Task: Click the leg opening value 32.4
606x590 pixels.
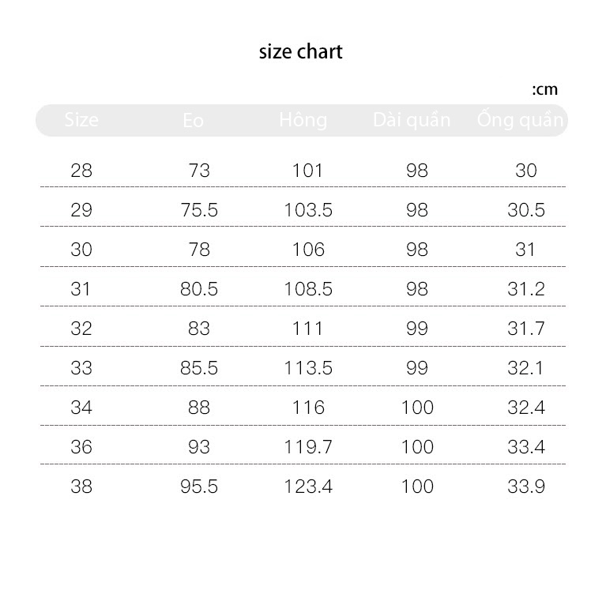Action: [x=526, y=408]
